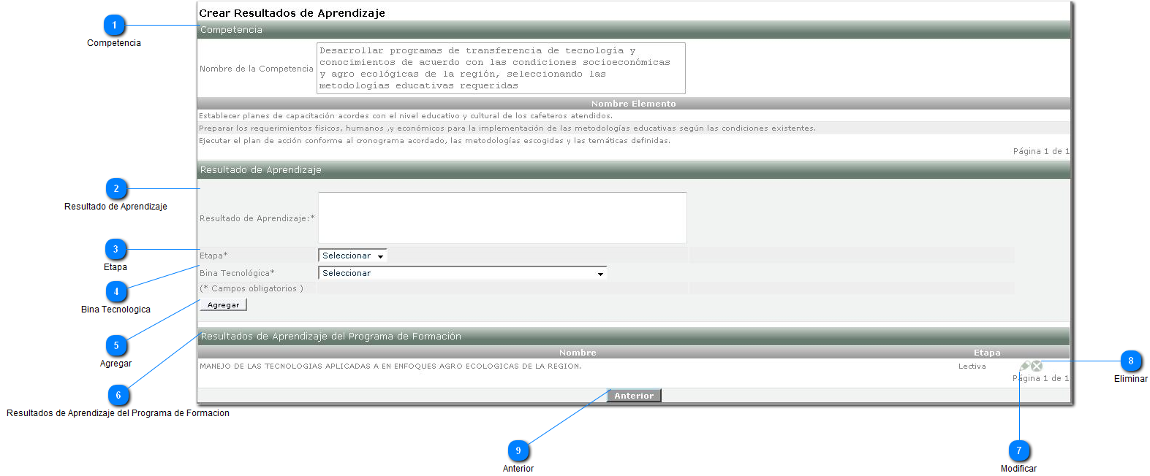Select the row starting 'Establecer planes de capacitación'
The height and width of the screenshot is (476, 1150).
click(634, 115)
